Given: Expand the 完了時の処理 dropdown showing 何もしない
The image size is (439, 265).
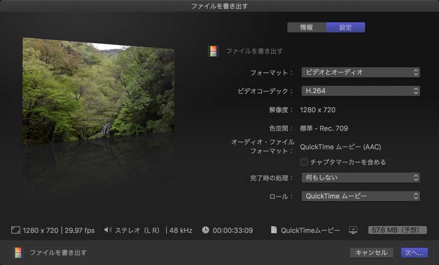Looking at the screenshot, I should (361, 177).
